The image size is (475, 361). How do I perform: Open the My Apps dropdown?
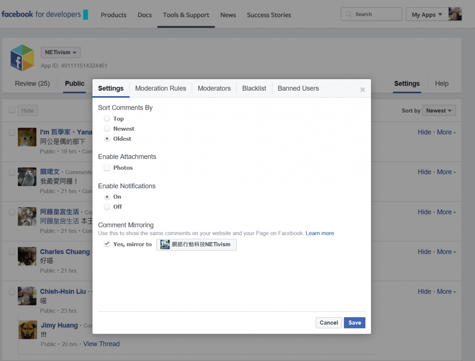426,15
